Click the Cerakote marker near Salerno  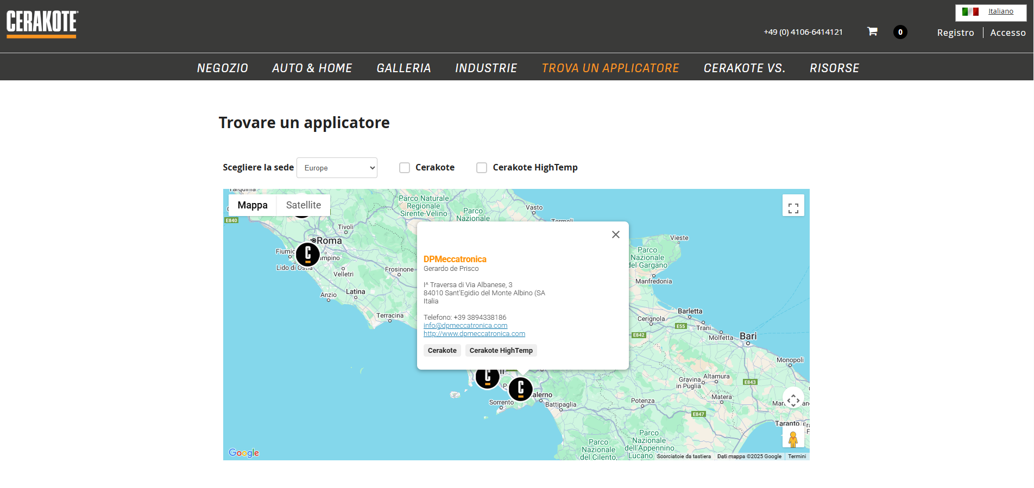tap(521, 389)
